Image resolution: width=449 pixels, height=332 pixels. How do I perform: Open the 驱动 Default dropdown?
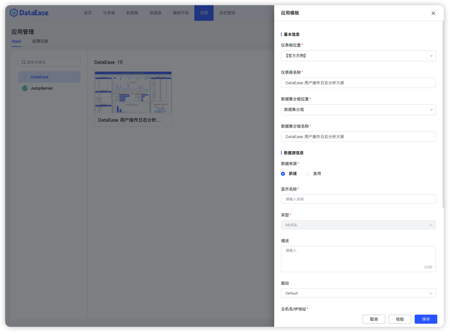point(358,293)
